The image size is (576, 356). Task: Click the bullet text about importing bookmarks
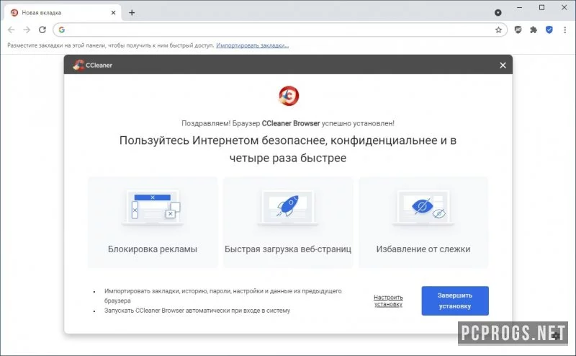point(222,295)
